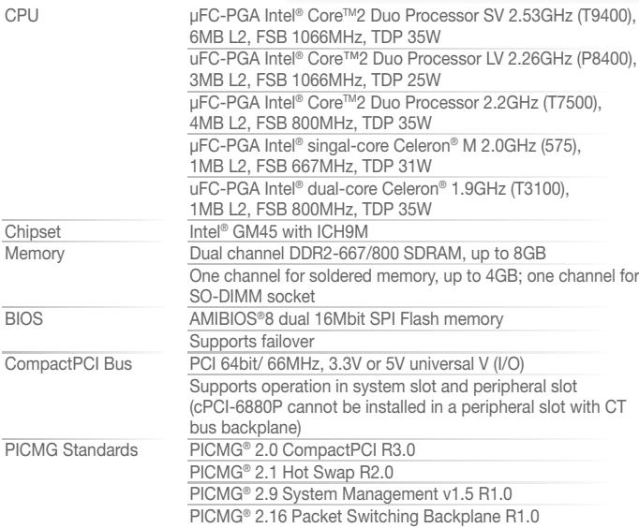
Task: Click the PCI 64bit/66MHz specification line
Action: click(357, 364)
